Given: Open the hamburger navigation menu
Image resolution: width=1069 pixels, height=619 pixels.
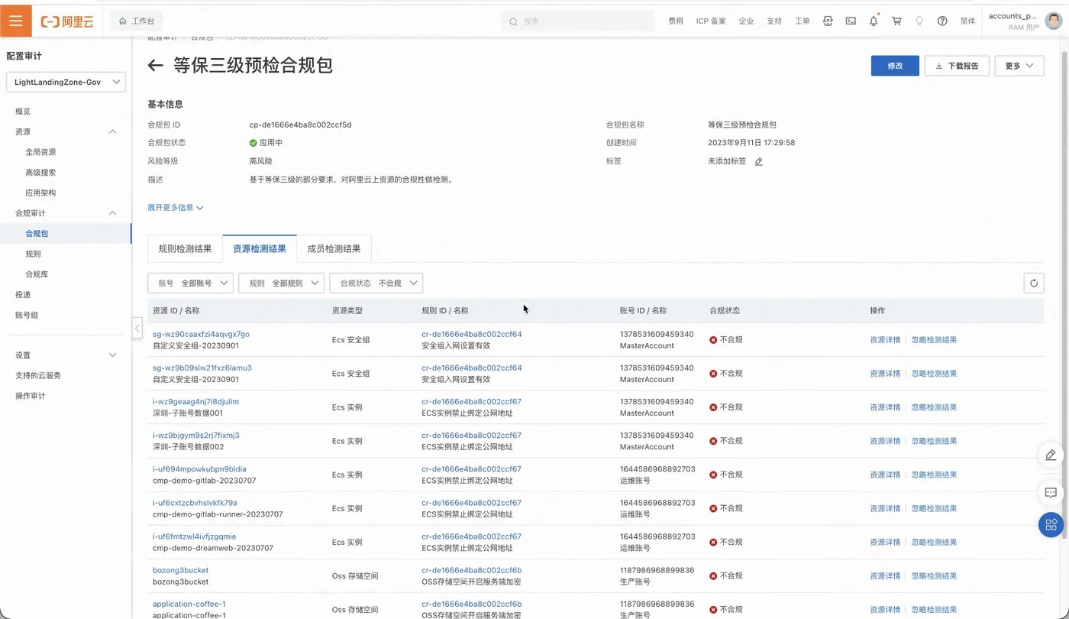Looking at the screenshot, I should coord(16,21).
